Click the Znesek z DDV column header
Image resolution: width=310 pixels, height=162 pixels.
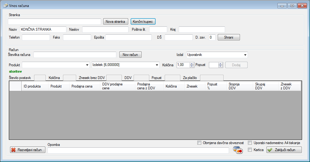(x=289, y=86)
